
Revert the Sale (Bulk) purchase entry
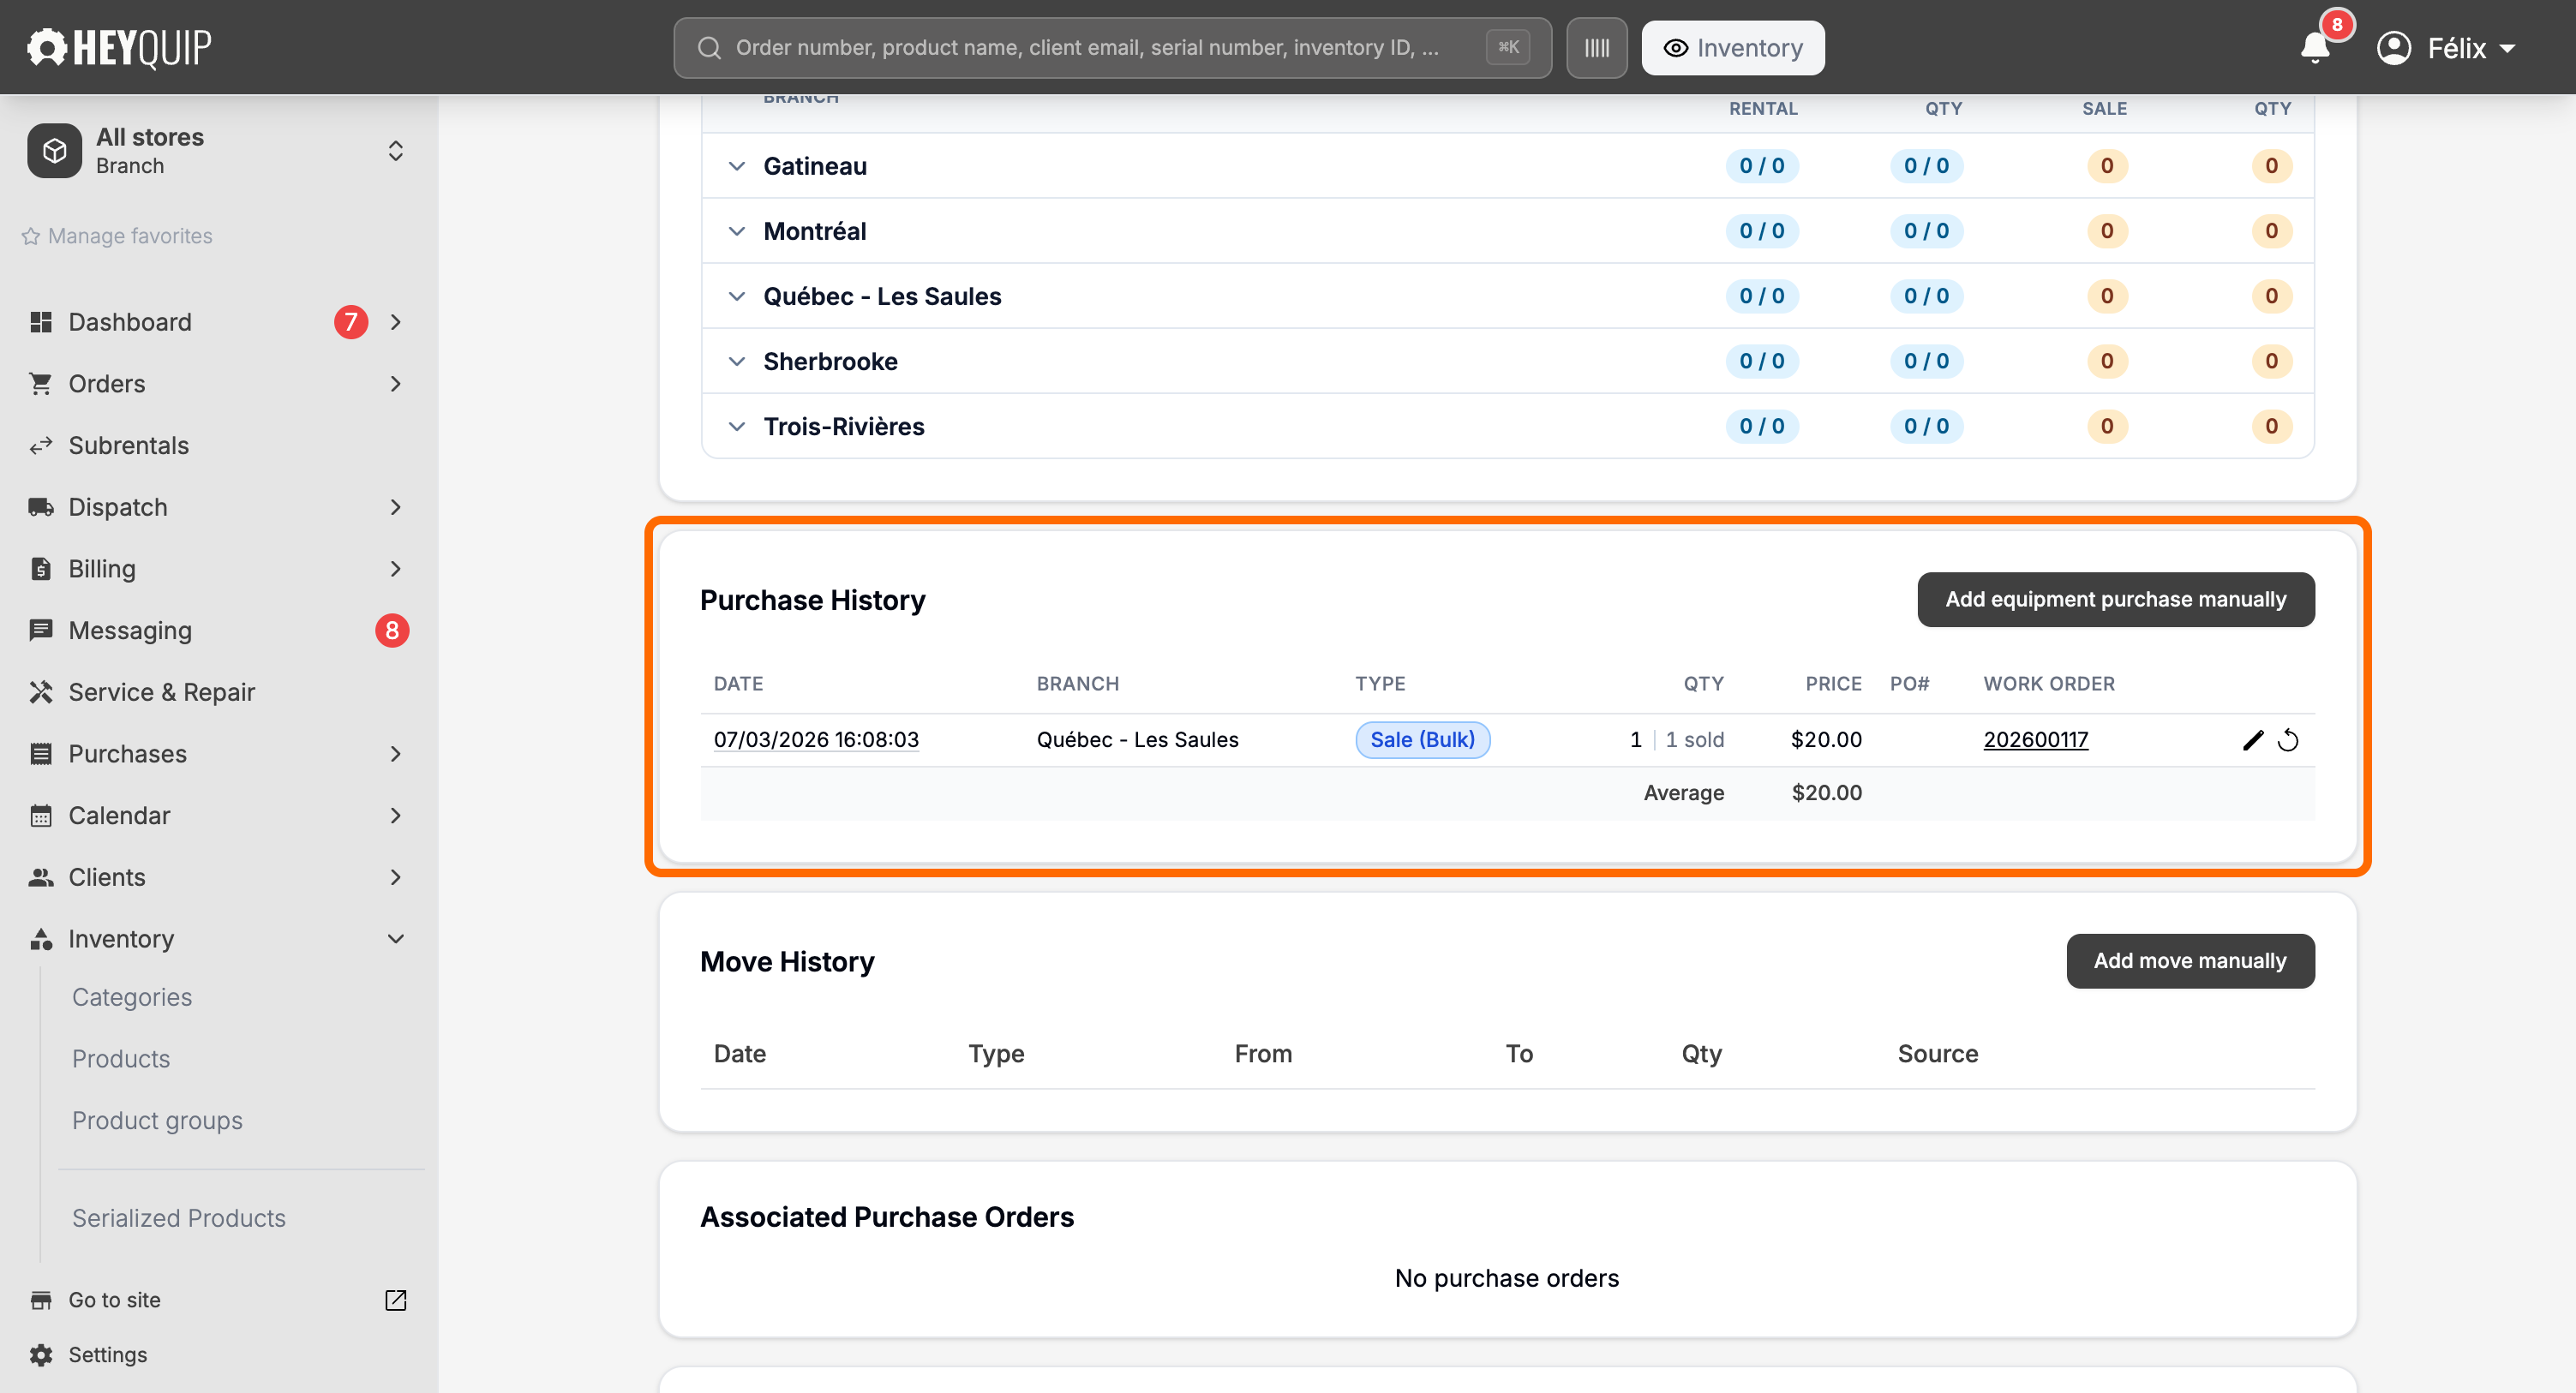[x=2288, y=740]
